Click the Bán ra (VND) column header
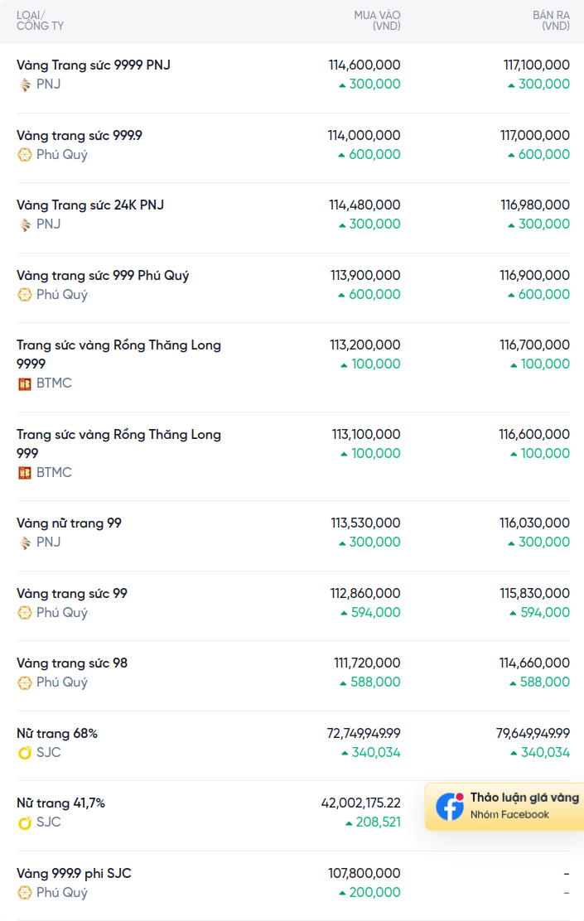This screenshot has width=584, height=921. tap(551, 21)
